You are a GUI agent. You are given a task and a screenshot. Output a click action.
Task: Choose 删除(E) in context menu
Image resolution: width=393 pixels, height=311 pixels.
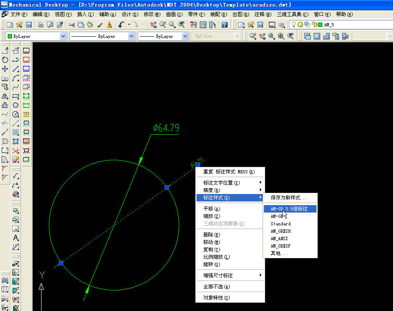pyautogui.click(x=230, y=235)
